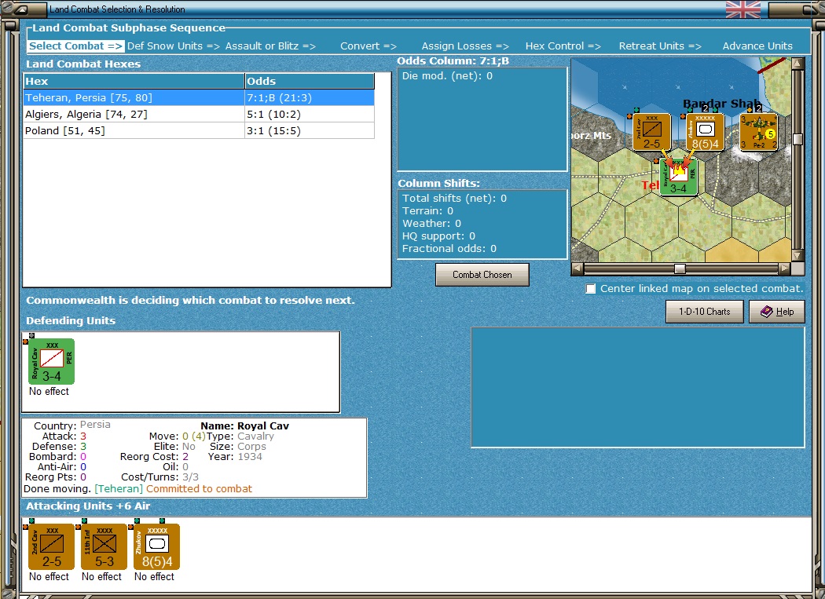
Task: Click the map's vertical scrollbar thumb
Action: 797,139
